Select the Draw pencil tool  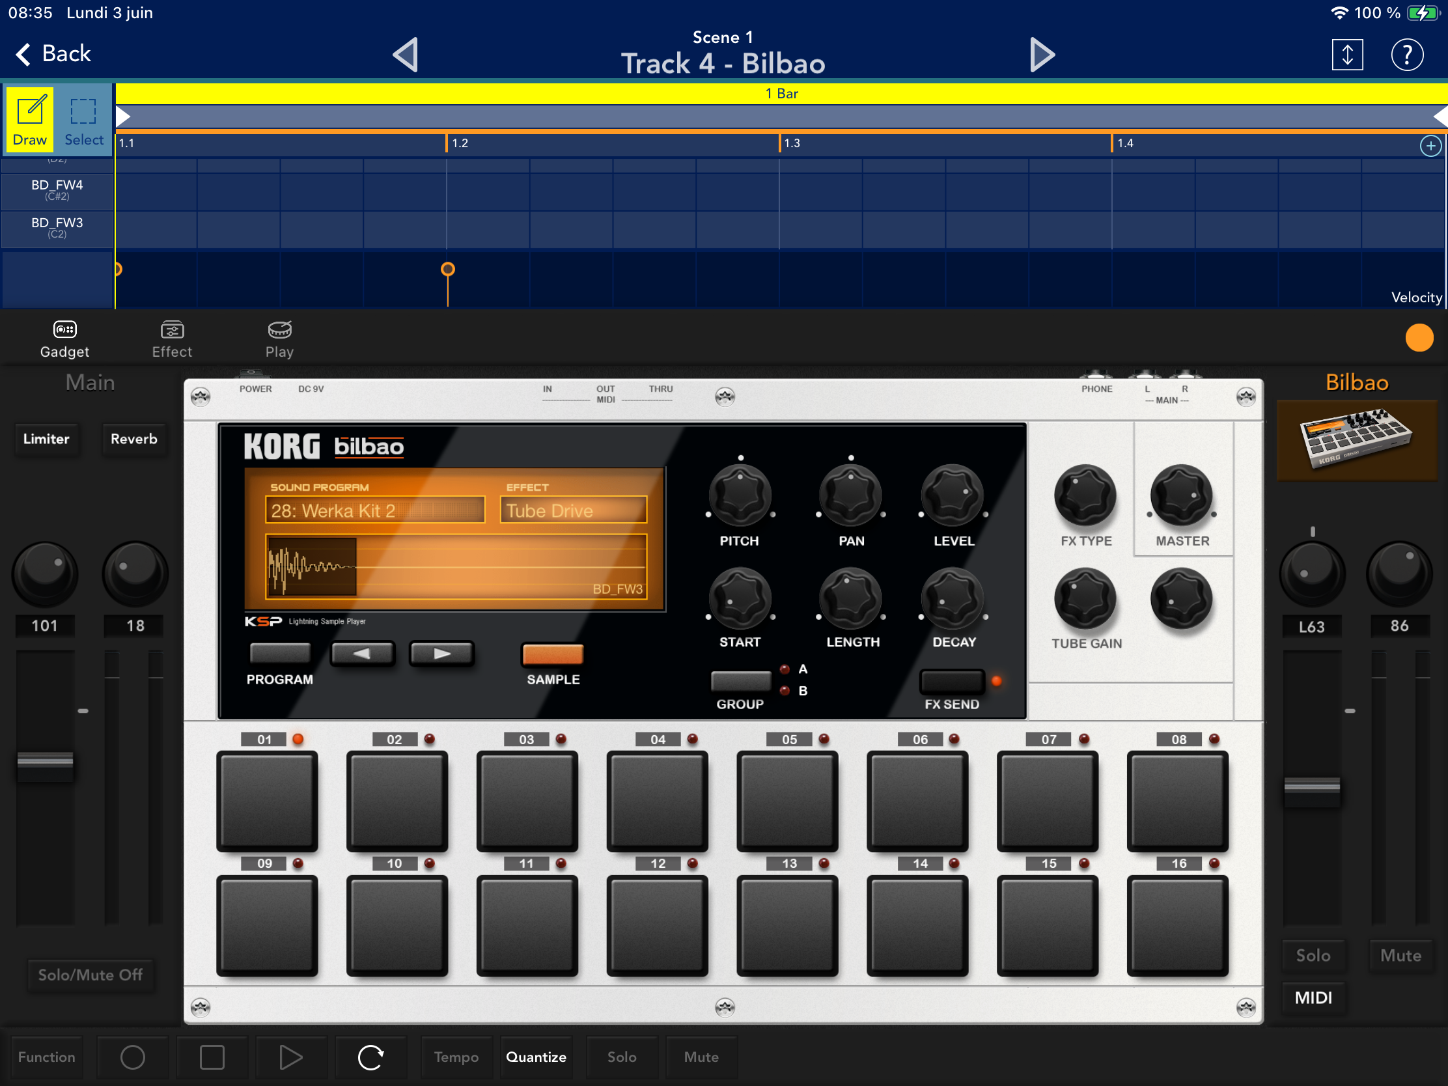click(29, 119)
